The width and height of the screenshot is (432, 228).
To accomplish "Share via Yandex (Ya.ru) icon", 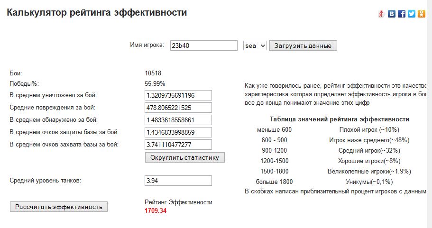I will point(381,14).
